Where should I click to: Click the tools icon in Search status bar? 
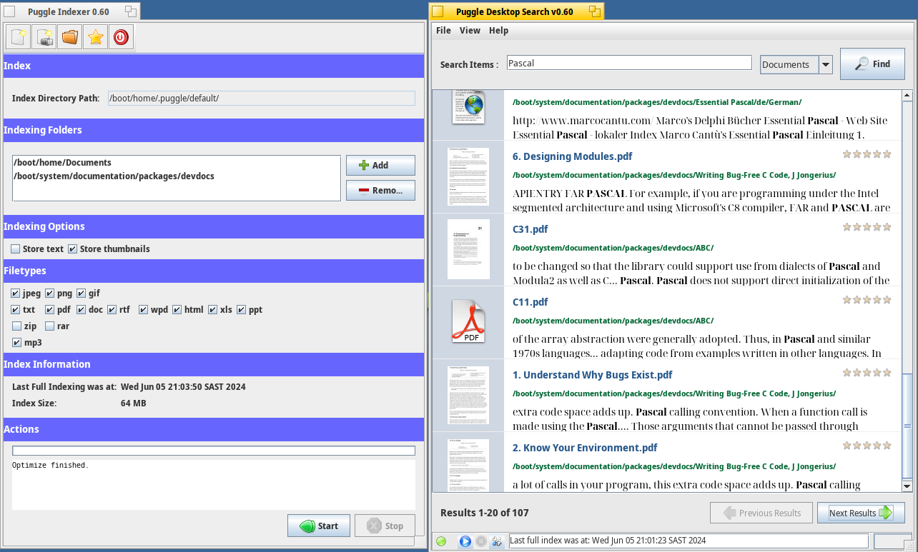point(497,541)
